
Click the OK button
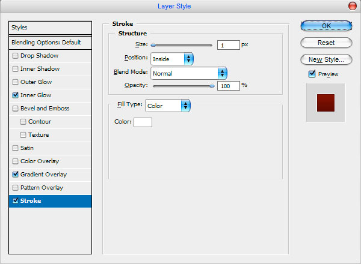(x=326, y=26)
